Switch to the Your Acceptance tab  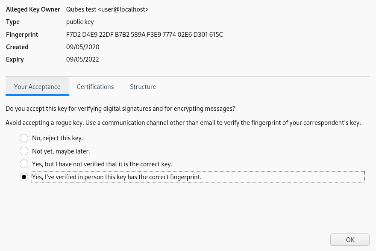tap(37, 87)
